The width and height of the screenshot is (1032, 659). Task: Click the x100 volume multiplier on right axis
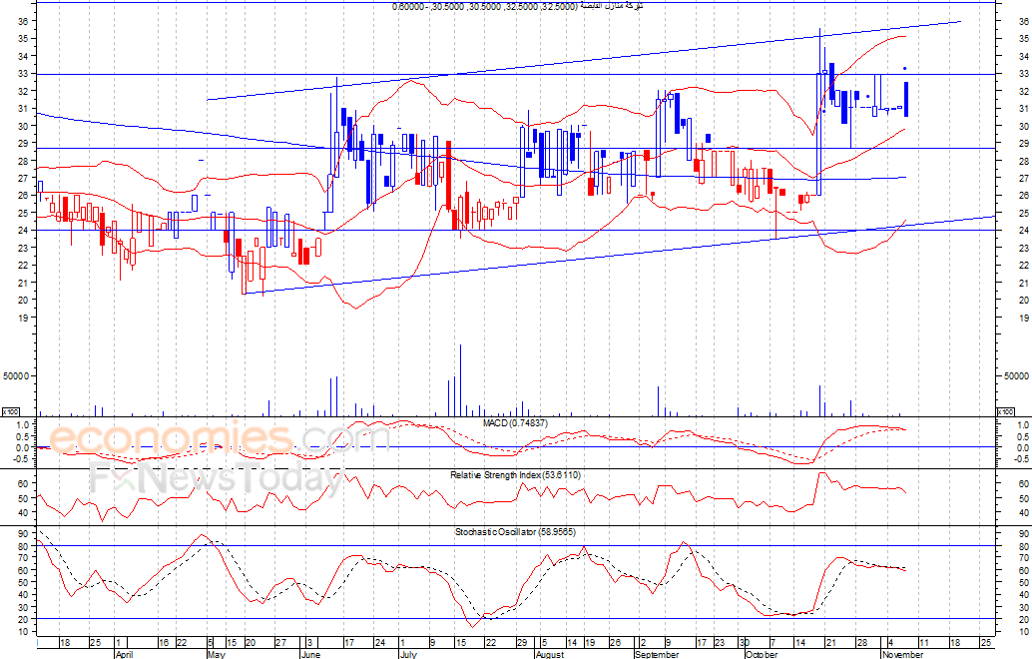point(1006,412)
